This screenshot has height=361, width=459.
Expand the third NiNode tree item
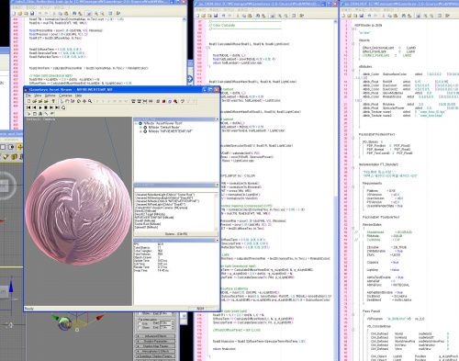click(141, 131)
